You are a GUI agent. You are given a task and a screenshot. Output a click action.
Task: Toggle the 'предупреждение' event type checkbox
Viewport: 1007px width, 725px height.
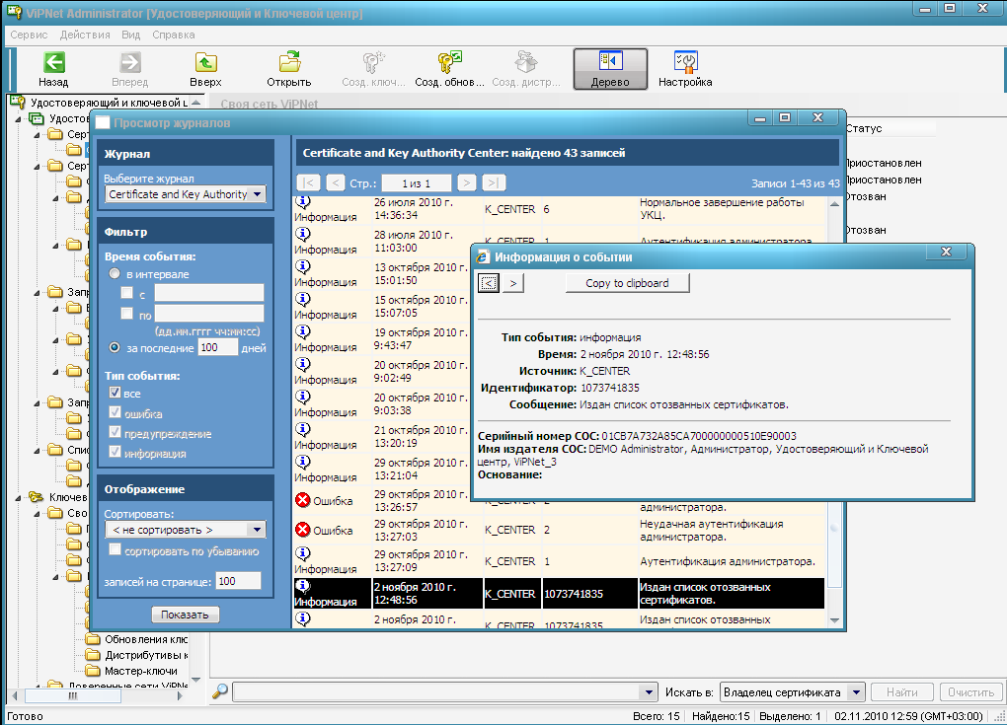pos(115,432)
